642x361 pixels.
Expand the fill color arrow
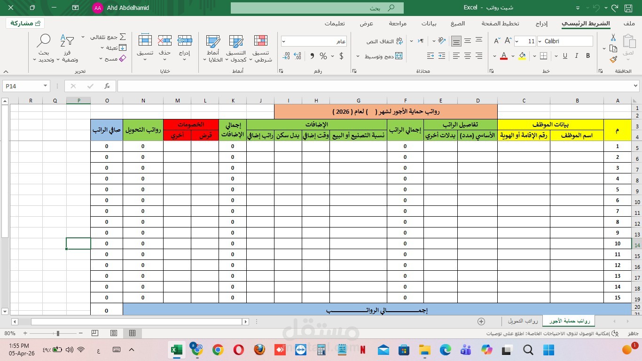pos(513,56)
